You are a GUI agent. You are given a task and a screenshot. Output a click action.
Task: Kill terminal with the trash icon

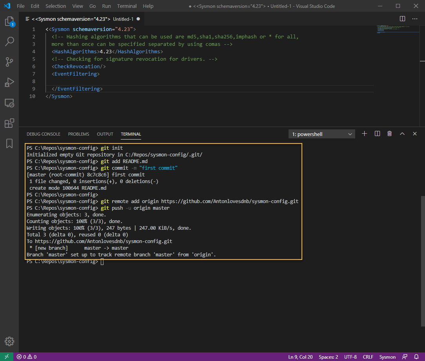click(389, 134)
